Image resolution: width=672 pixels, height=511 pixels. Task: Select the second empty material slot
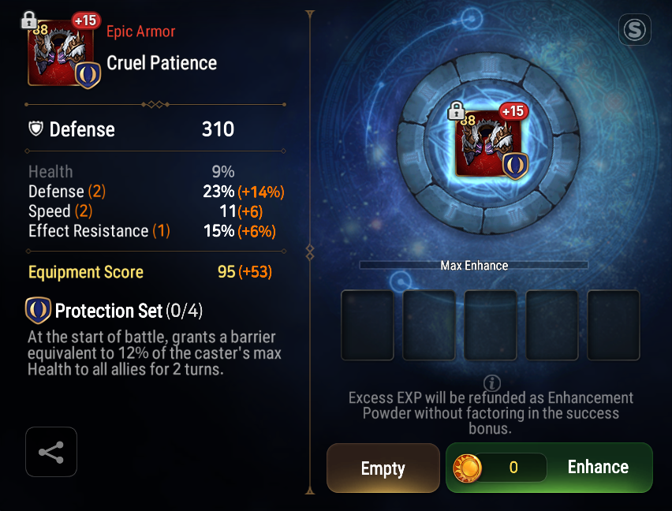tap(428, 325)
